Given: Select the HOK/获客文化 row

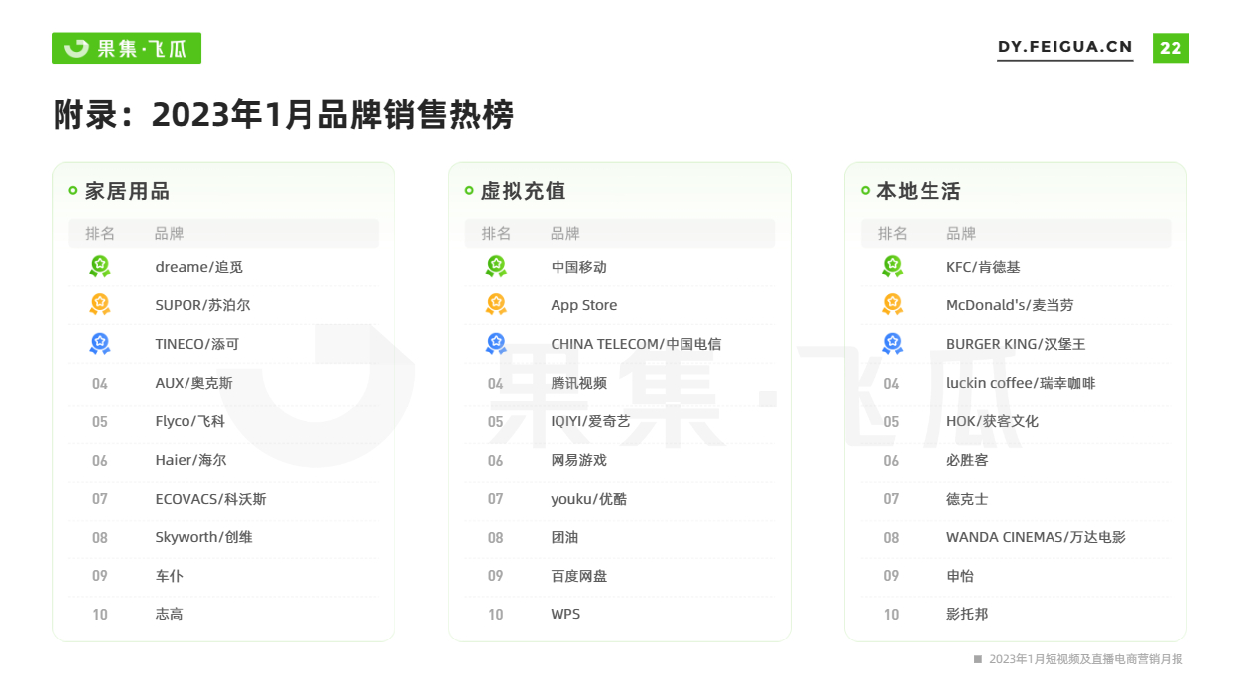Looking at the screenshot, I should tap(1016, 421).
